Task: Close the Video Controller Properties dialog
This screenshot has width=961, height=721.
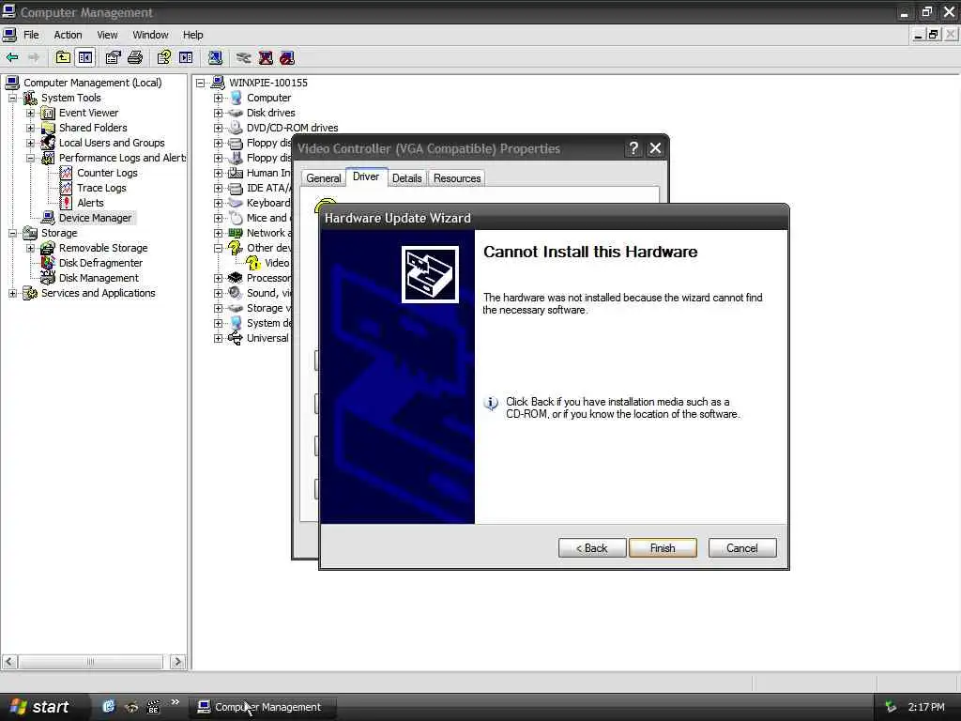Action: (655, 147)
